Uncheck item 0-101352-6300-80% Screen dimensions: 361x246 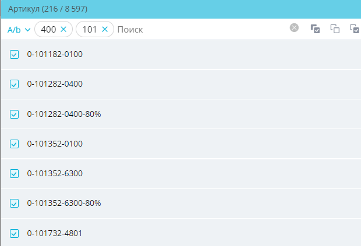coord(15,204)
